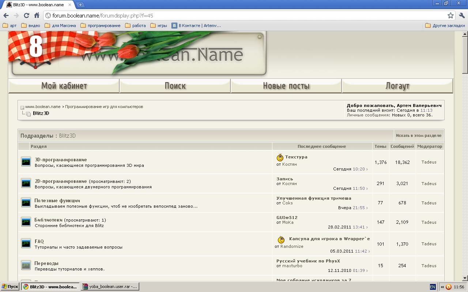Click the 3D-программирование forum status icon
The image size is (468, 292).
pos(26,162)
